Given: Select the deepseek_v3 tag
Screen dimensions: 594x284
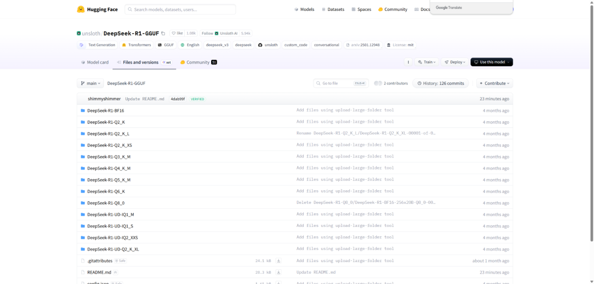Looking at the screenshot, I should 217,45.
